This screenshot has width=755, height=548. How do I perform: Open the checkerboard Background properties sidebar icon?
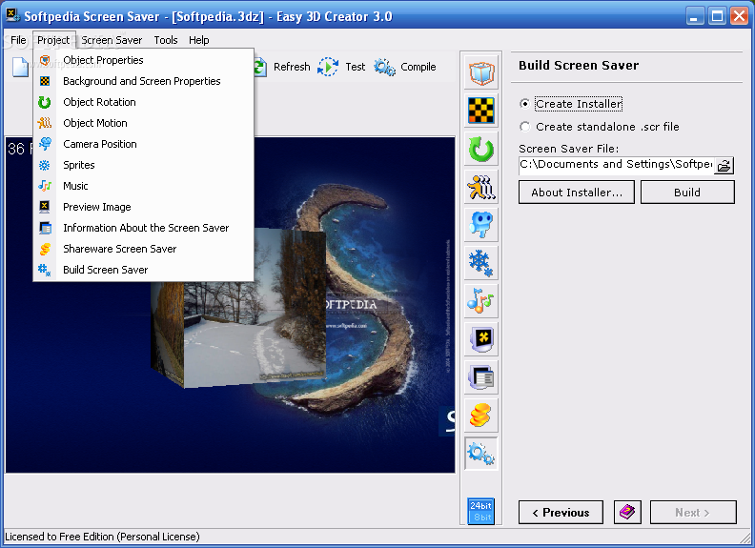tap(481, 111)
